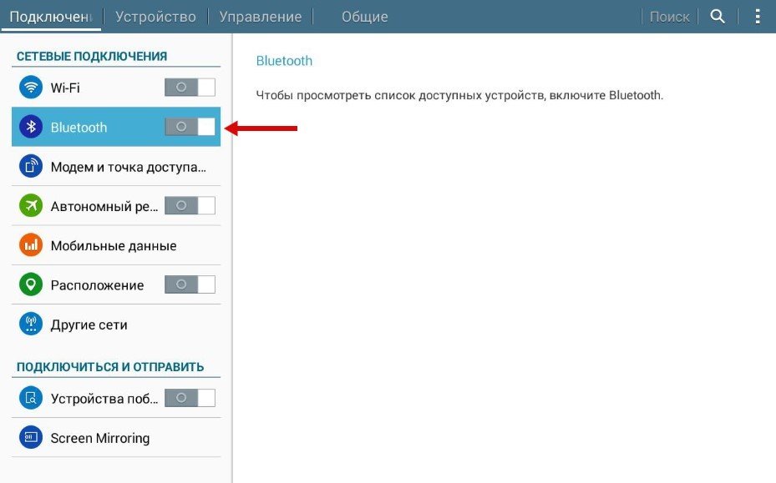Tap the Screen Mirroring icon

[x=31, y=437]
